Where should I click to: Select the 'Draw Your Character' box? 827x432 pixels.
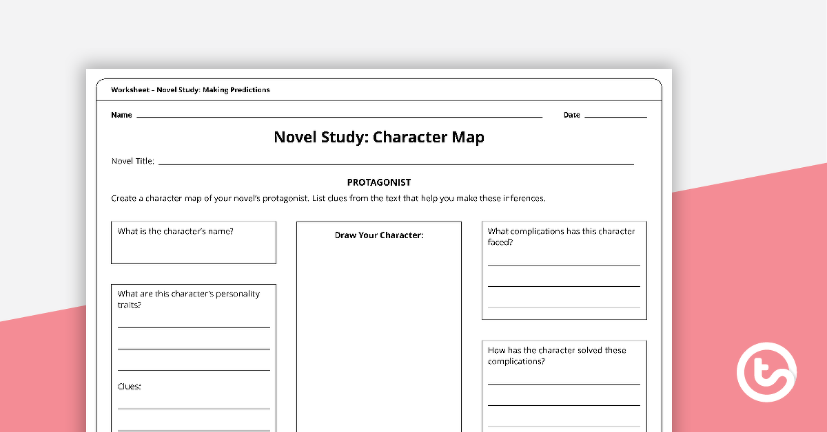378,323
